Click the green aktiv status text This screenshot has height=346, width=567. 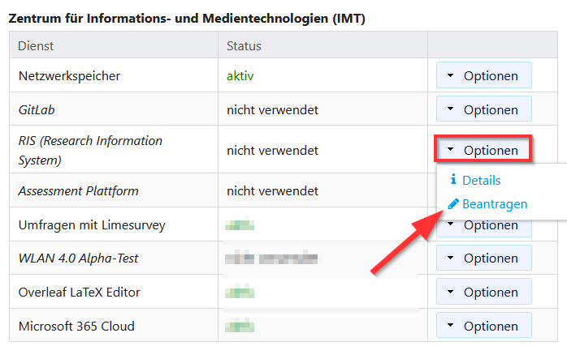tap(241, 76)
